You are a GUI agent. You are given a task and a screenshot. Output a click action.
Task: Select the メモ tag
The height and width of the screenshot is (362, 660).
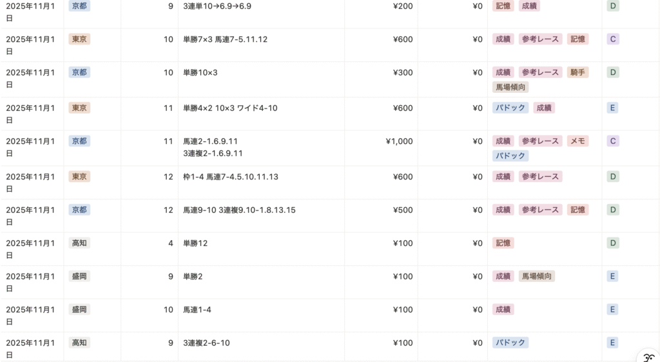click(577, 141)
